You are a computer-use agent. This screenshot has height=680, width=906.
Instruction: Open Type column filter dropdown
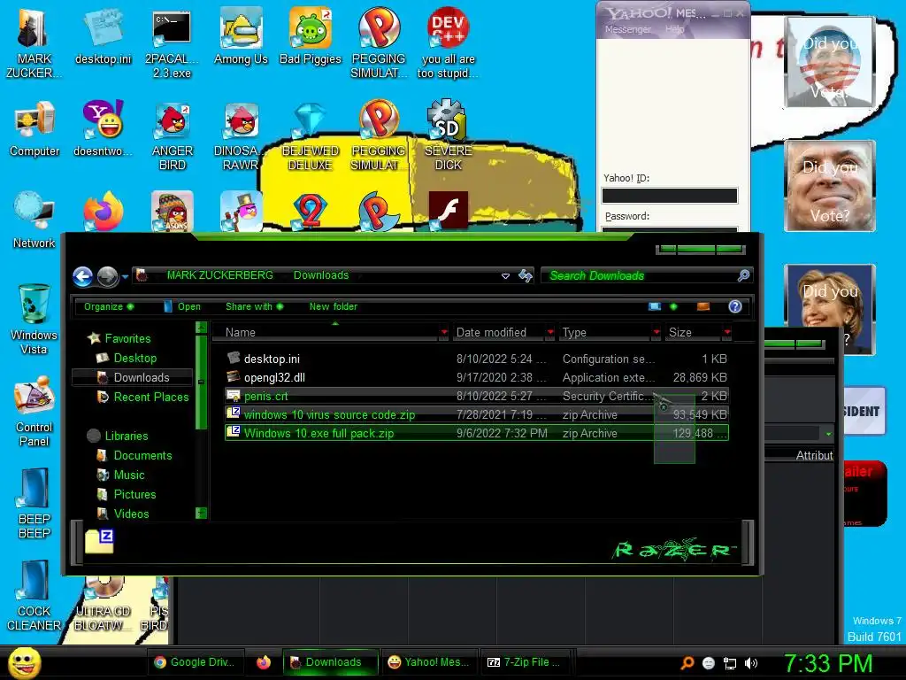pyautogui.click(x=656, y=333)
